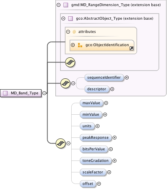Select the maxValue element
The height and width of the screenshot is (189, 167).
92,103
